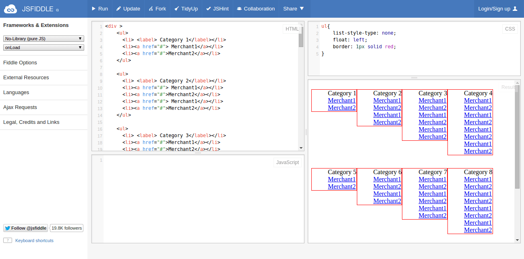524x259 pixels.
Task: Expand the External Resources section
Action: coord(26,77)
